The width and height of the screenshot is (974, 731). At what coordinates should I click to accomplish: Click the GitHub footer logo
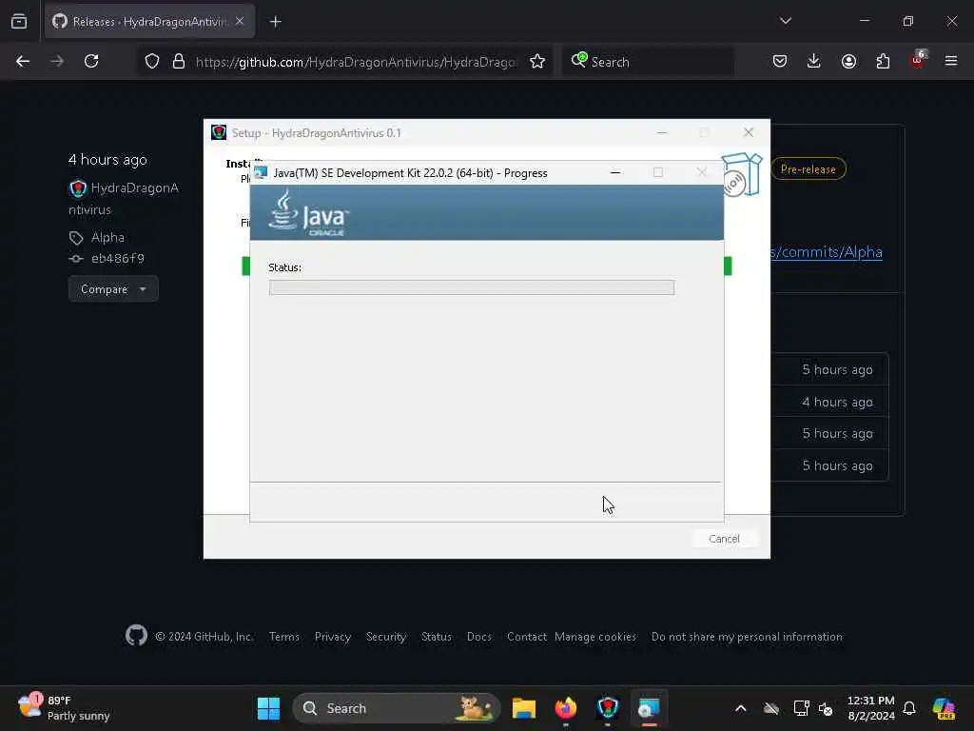(x=136, y=636)
